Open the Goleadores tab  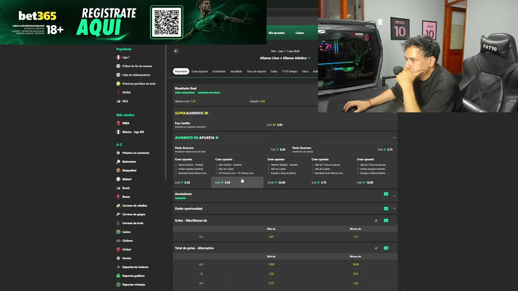point(219,72)
